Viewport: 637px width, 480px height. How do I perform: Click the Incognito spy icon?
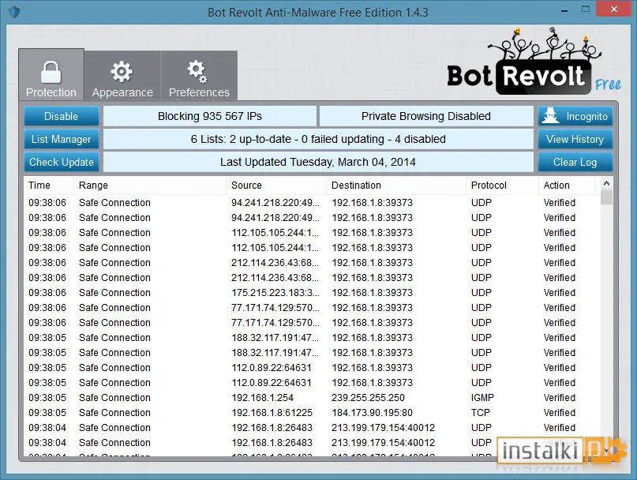(550, 116)
